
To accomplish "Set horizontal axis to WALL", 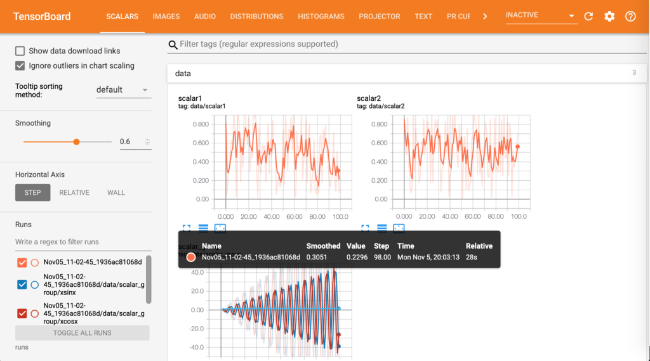I will pyautogui.click(x=116, y=193).
